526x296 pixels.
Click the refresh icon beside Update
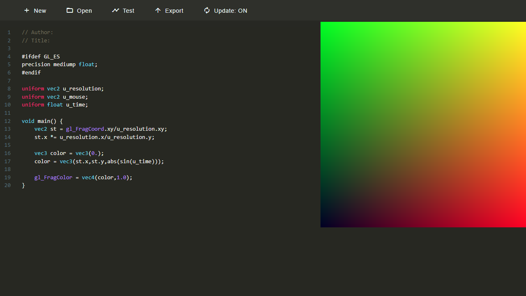(207, 10)
